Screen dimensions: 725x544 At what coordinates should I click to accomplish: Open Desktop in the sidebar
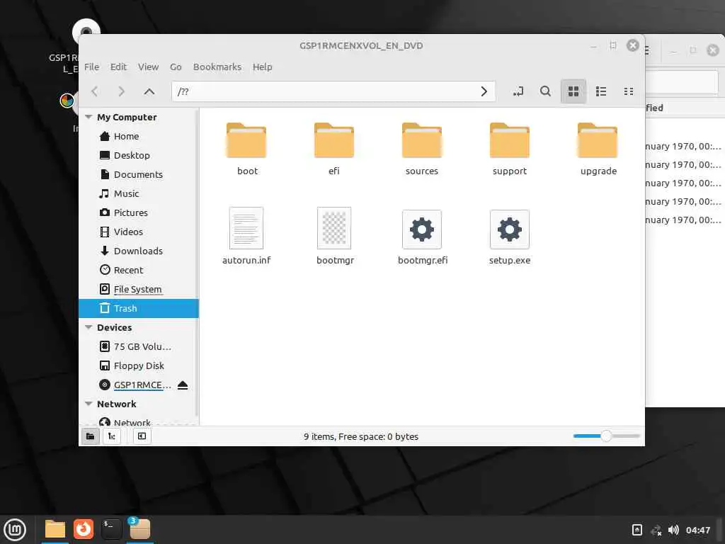tap(139, 155)
